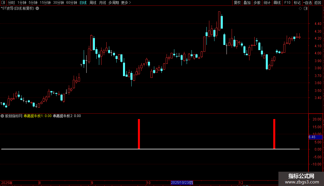Click the *ST波导(日线.前复权) title
Screen dimensions: 324x186
point(17,9)
